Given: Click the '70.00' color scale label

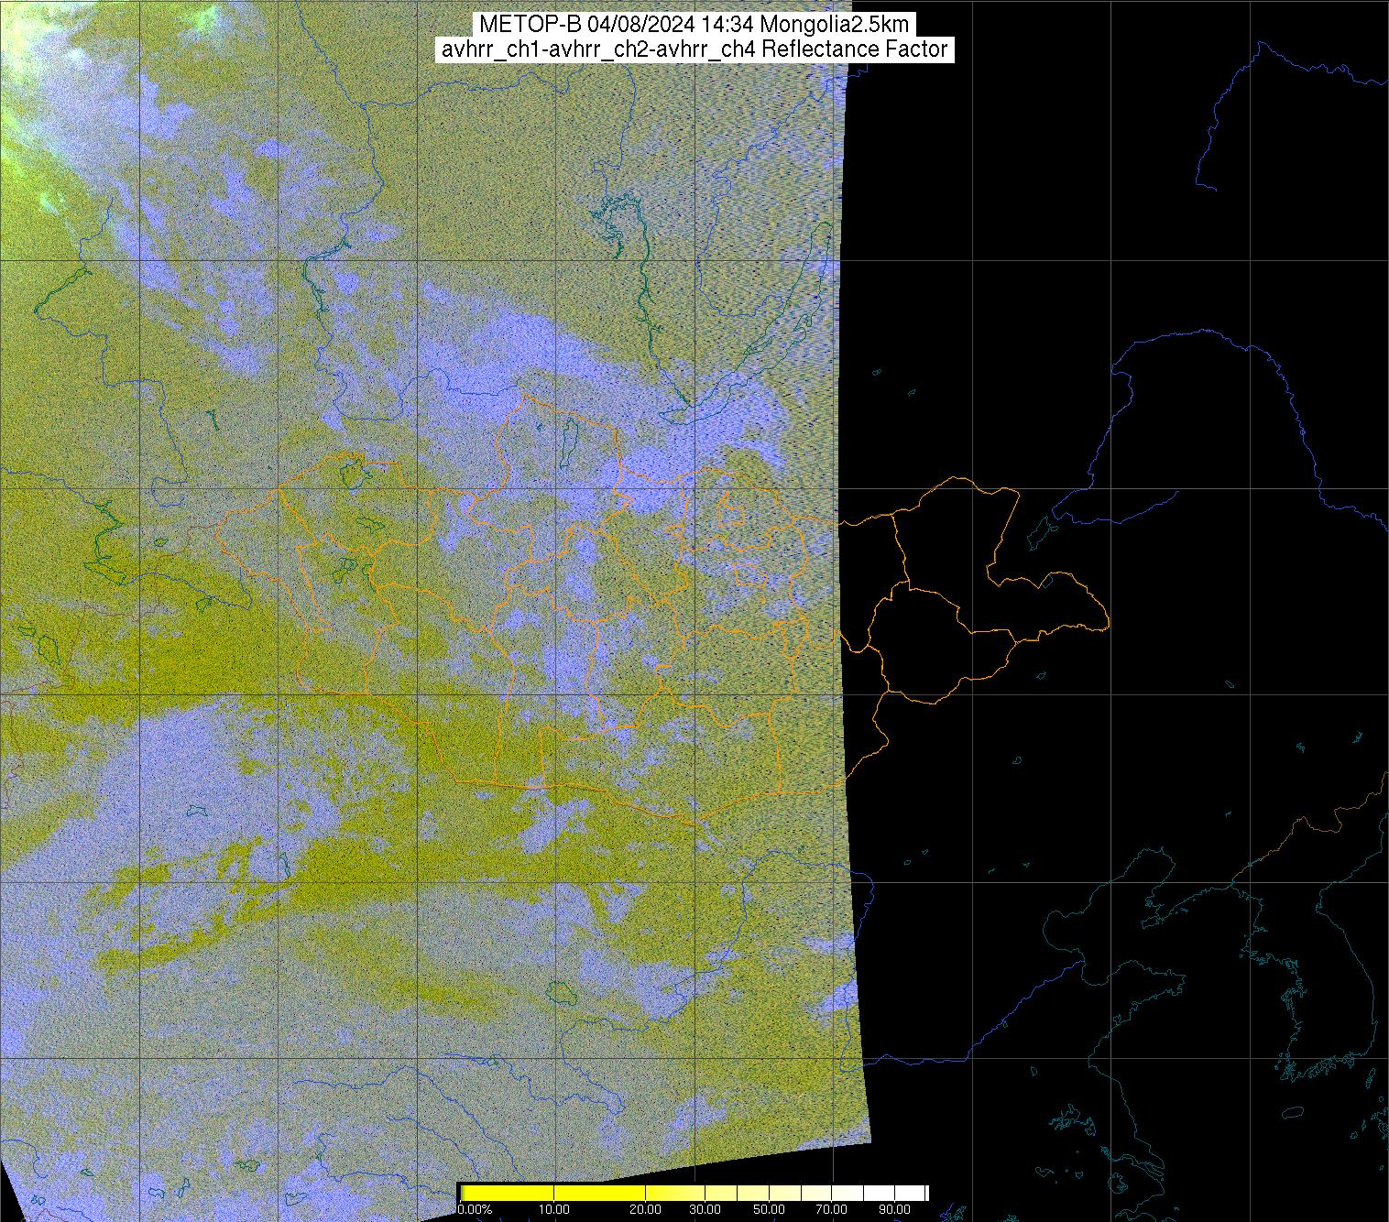Looking at the screenshot, I should (x=831, y=1210).
